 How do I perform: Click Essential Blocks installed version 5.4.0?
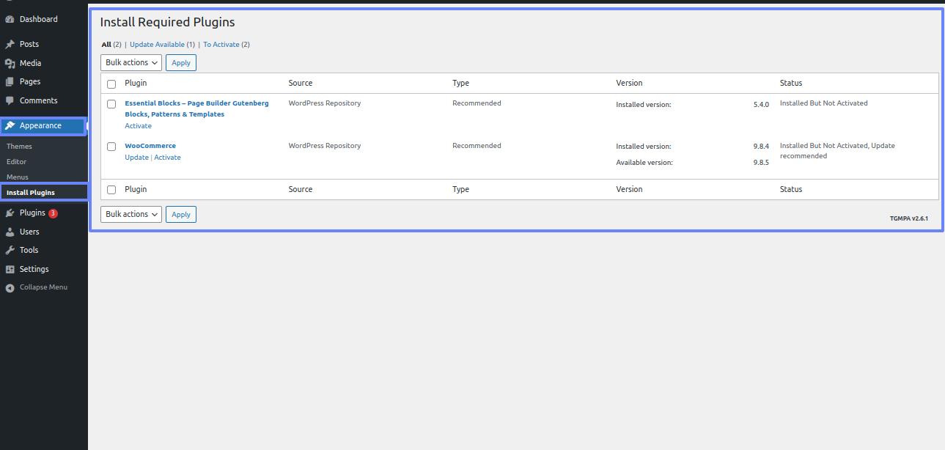(x=761, y=105)
